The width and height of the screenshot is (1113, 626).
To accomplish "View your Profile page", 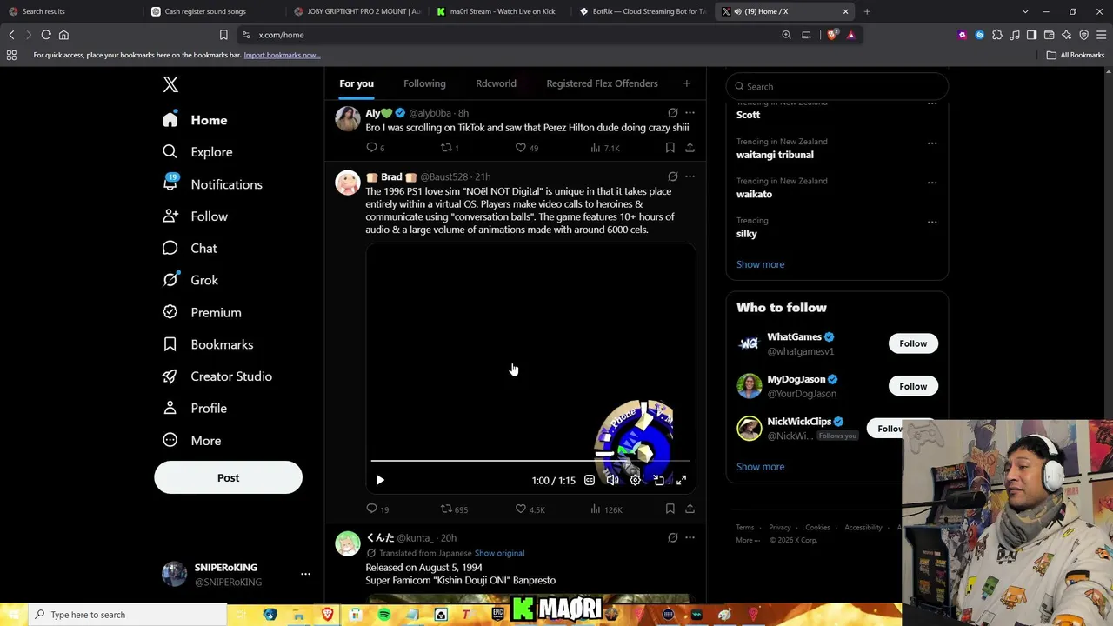I will [x=195, y=409].
